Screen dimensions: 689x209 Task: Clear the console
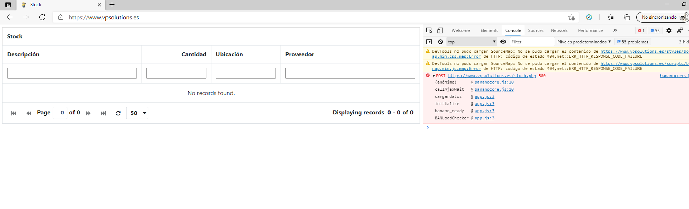(440, 42)
